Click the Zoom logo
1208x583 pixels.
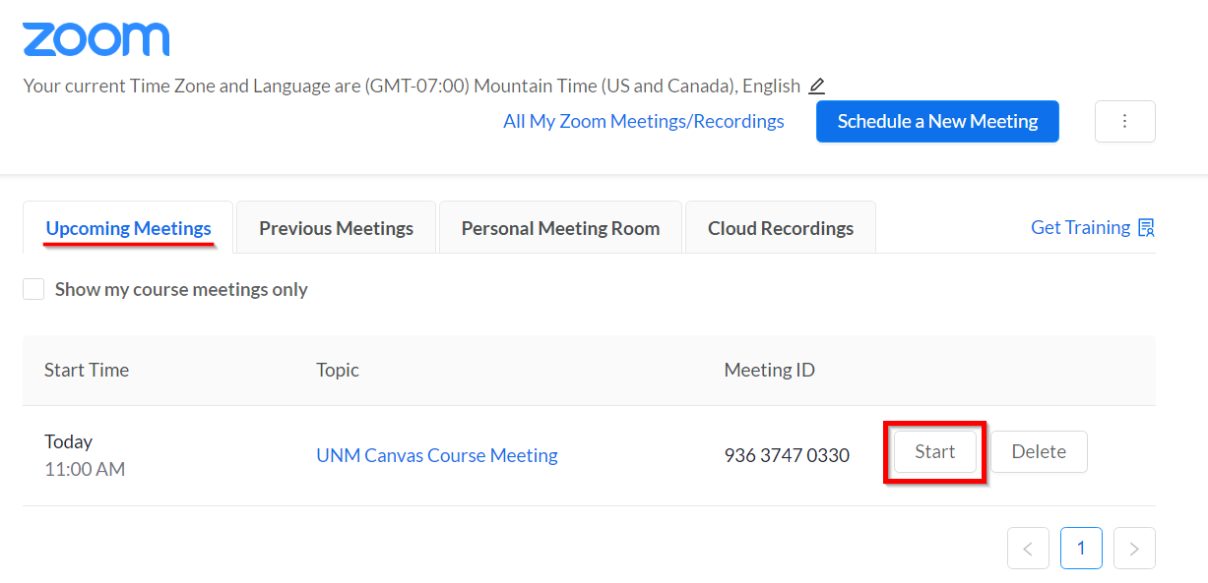pos(96,39)
